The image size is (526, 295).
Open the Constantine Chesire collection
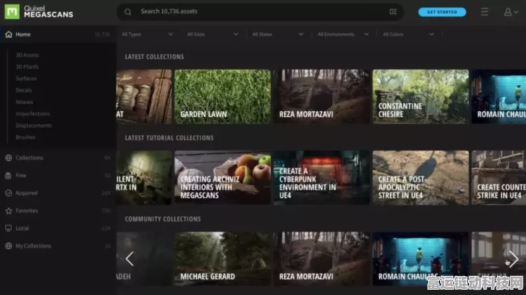(x=421, y=97)
